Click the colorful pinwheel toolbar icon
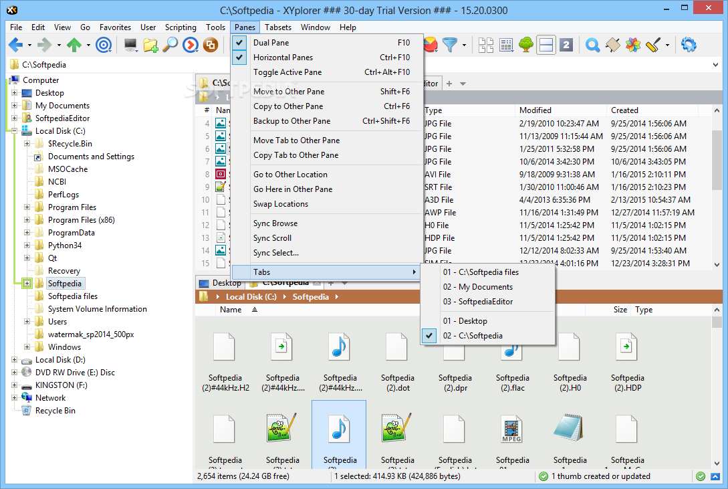 click(x=633, y=45)
